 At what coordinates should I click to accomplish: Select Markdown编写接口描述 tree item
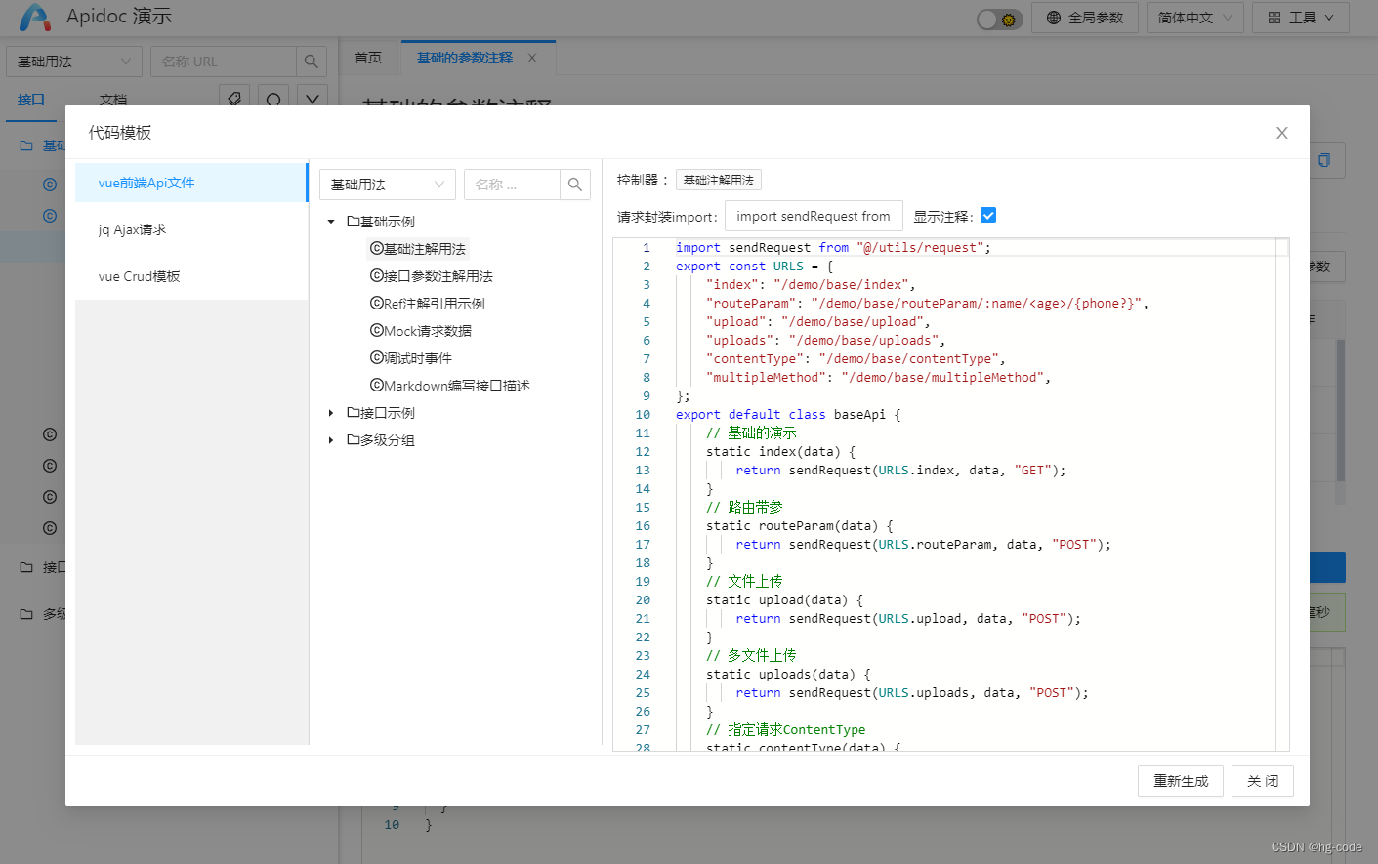450,386
